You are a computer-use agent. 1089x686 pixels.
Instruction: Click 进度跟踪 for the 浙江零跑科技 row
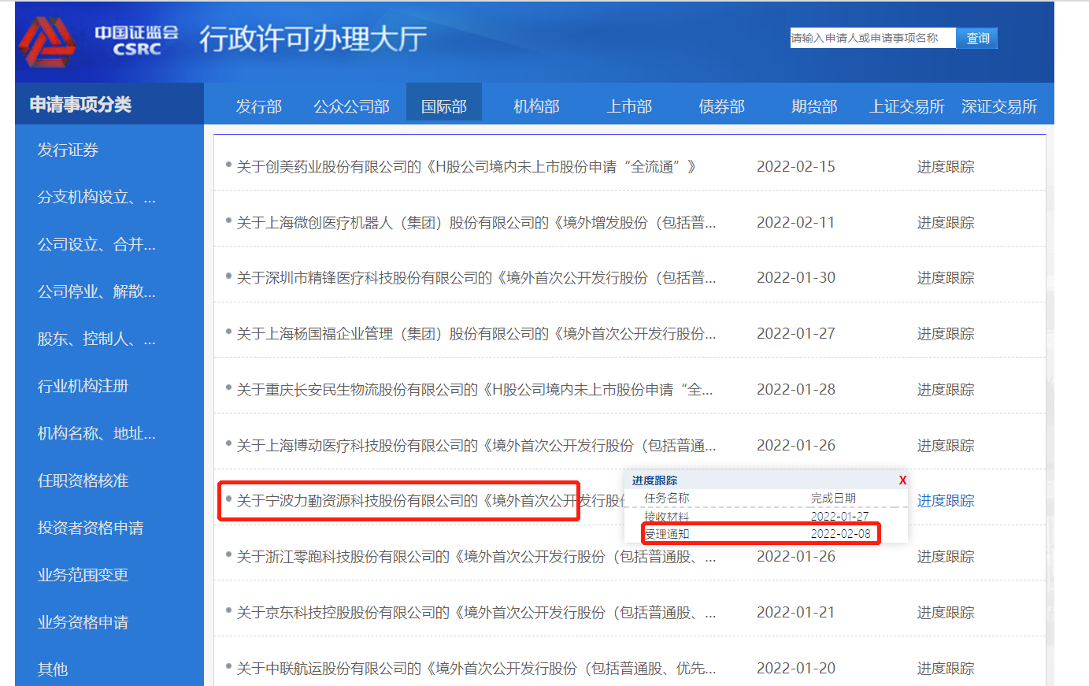(946, 557)
